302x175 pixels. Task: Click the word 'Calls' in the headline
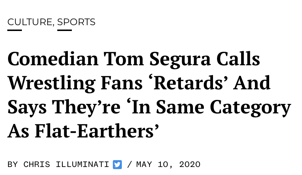click(238, 59)
